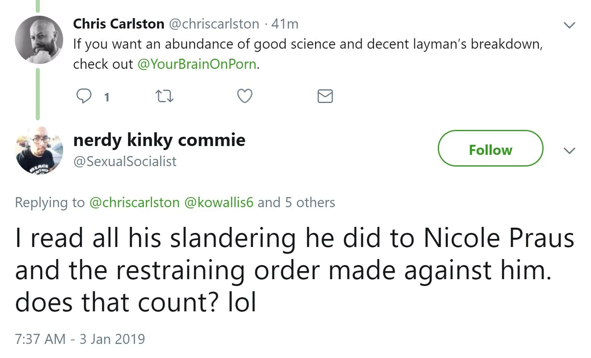
Task: Expand the chevron menu on Chris Carlston's tweet
Action: point(569,25)
